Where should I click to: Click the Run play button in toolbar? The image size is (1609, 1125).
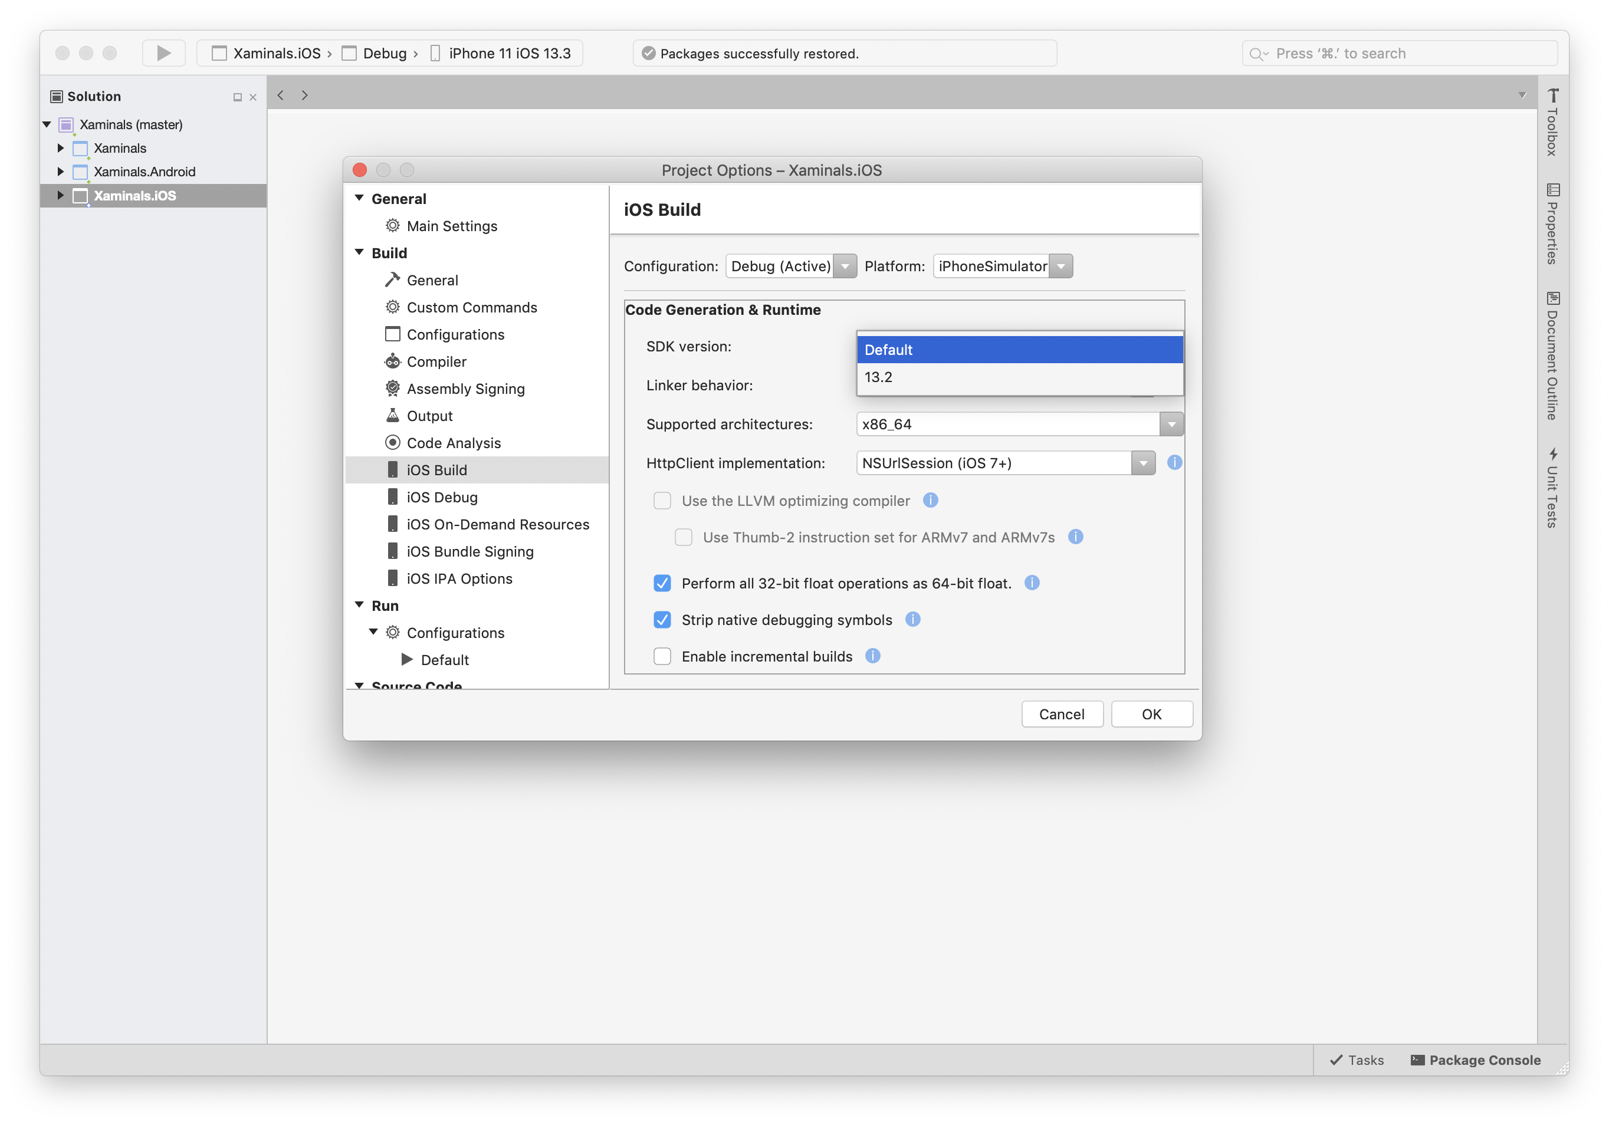coord(163,53)
